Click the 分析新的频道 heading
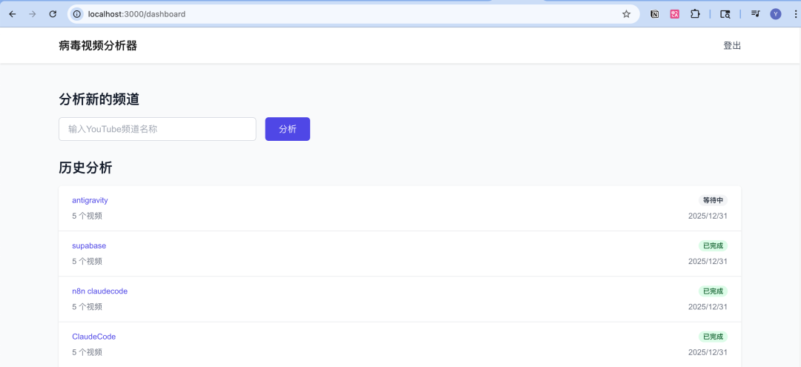 pos(99,99)
